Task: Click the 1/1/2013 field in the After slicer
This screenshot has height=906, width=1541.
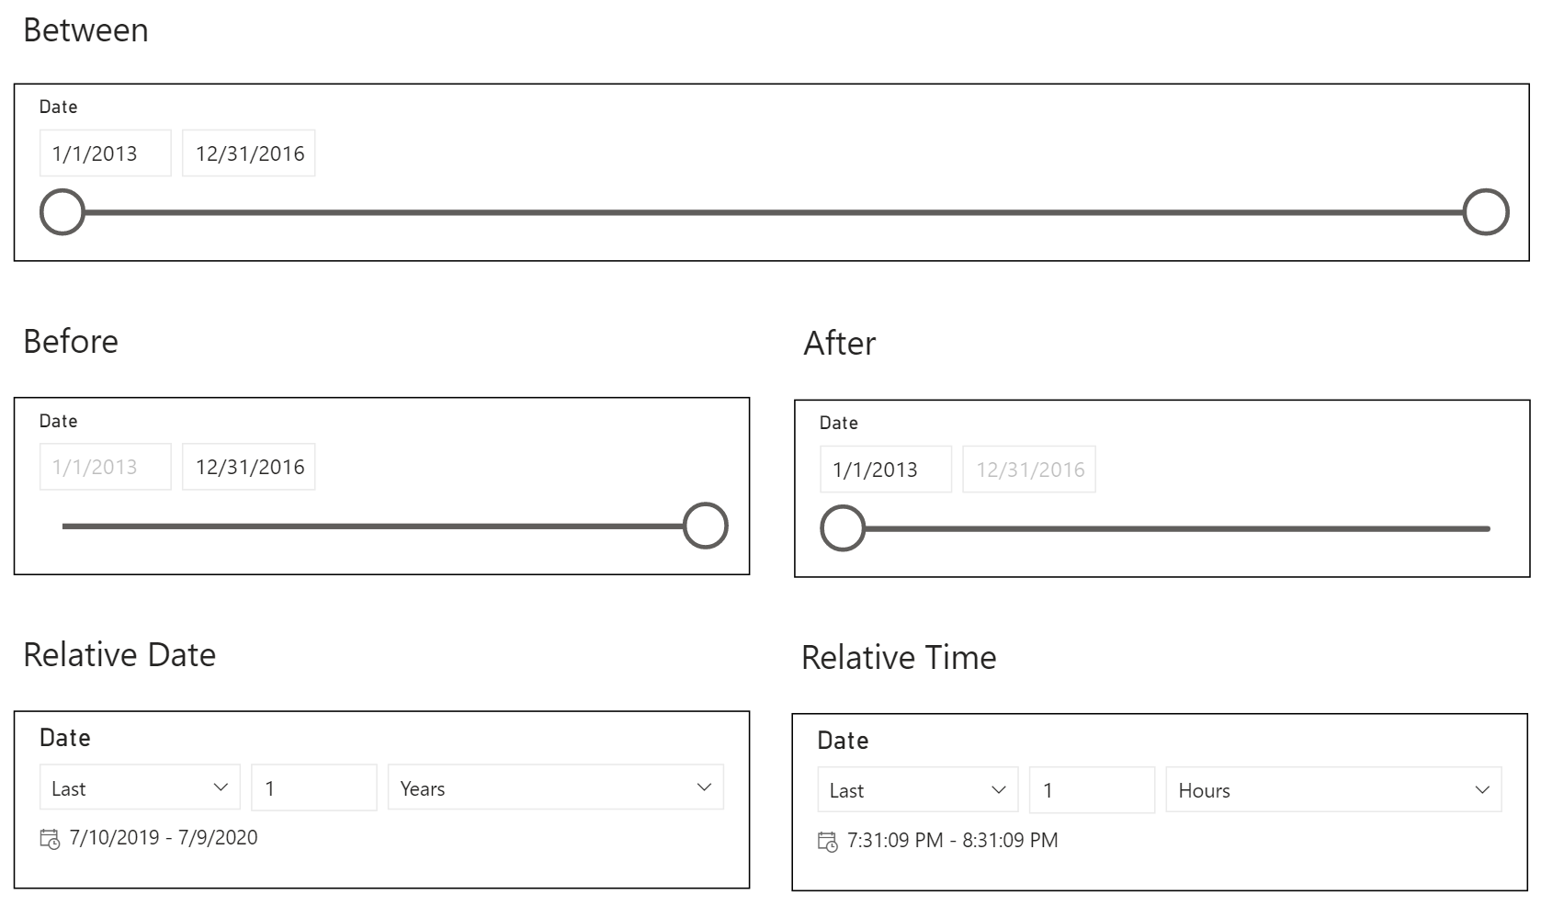Action: (x=885, y=469)
